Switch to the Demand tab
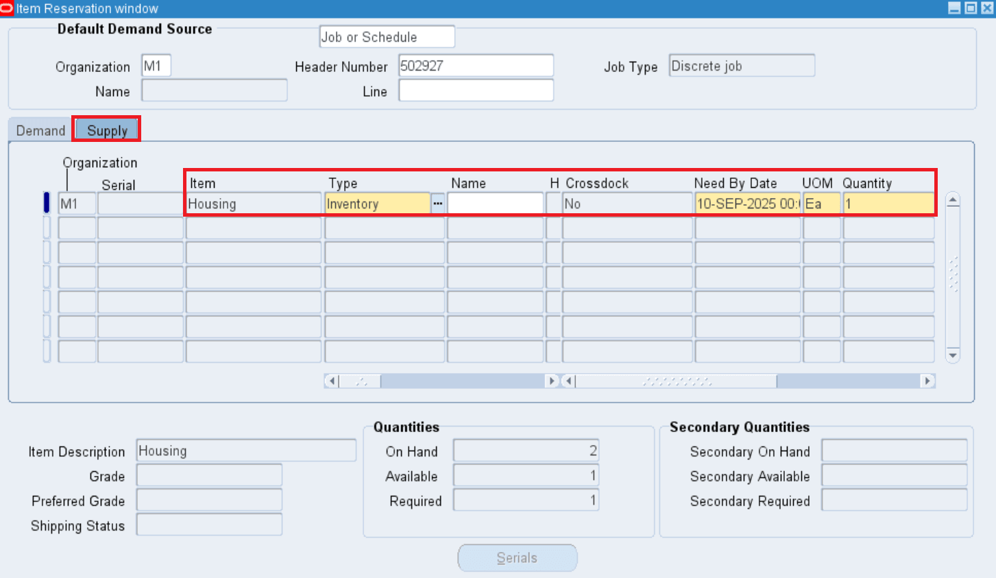The width and height of the screenshot is (996, 578). point(39,130)
